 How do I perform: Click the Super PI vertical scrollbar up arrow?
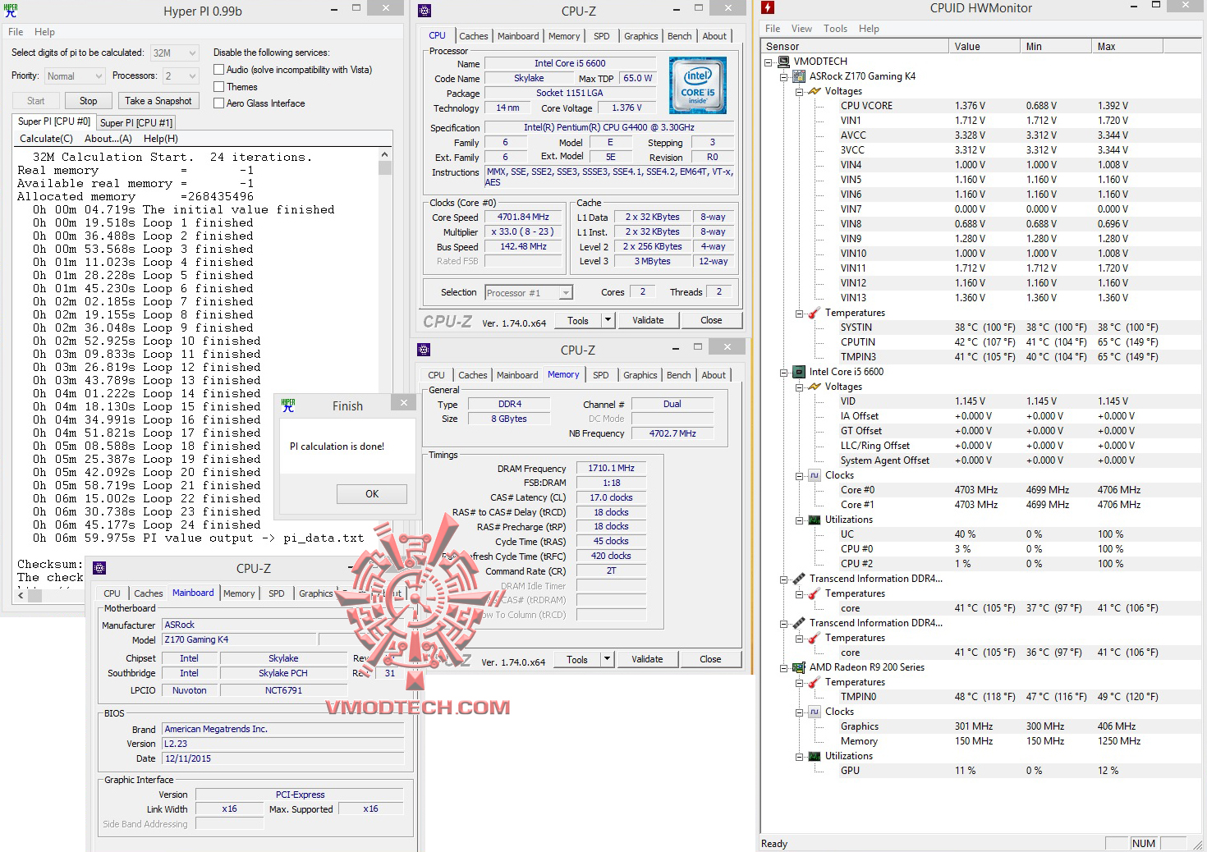(x=384, y=154)
